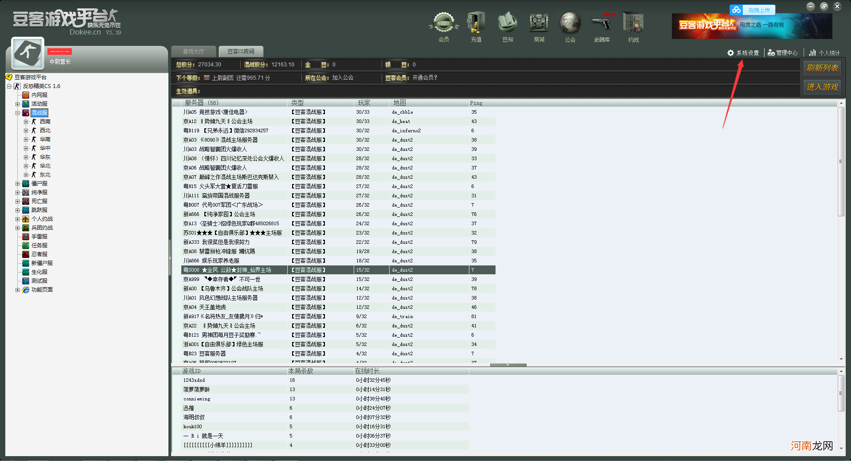
Task: Switch to the 游戏大厅 tab
Action: pos(194,52)
